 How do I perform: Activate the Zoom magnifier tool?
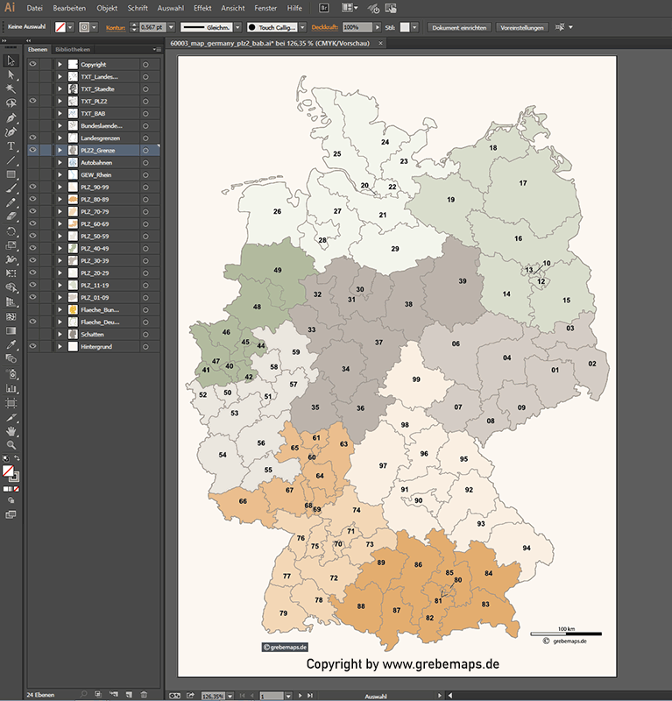[x=11, y=445]
